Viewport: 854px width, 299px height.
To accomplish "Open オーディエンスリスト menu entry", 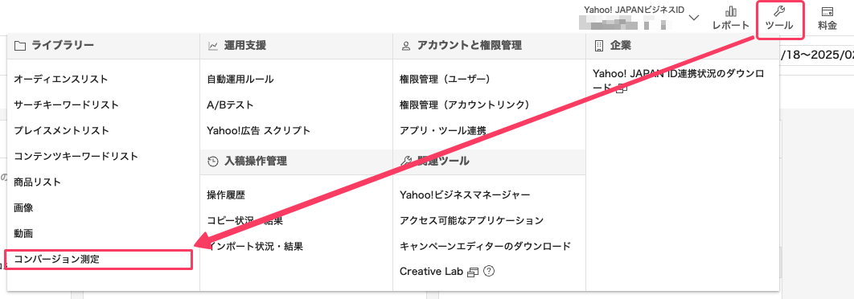I will pyautogui.click(x=61, y=79).
